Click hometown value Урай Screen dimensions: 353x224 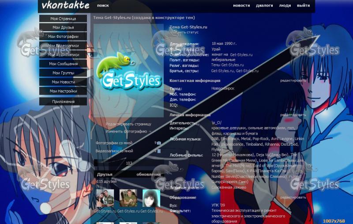tap(216, 49)
